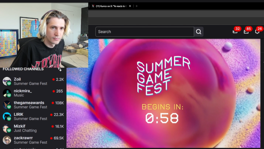Open Mizkif channel name link

tap(19, 126)
